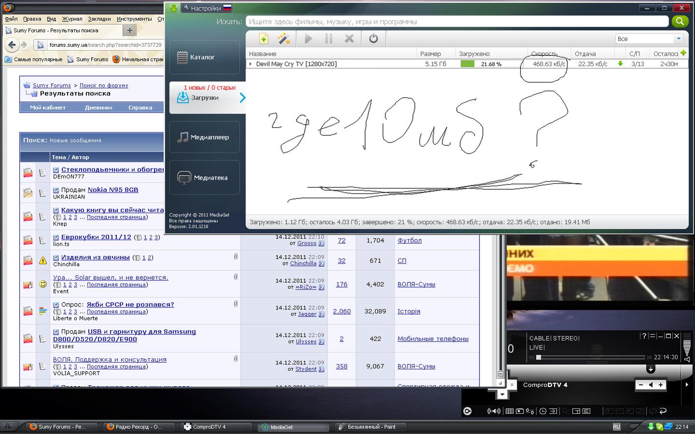Open ComproDTV help question mark
Viewport: 695px width, 434px height.
[x=644, y=336]
